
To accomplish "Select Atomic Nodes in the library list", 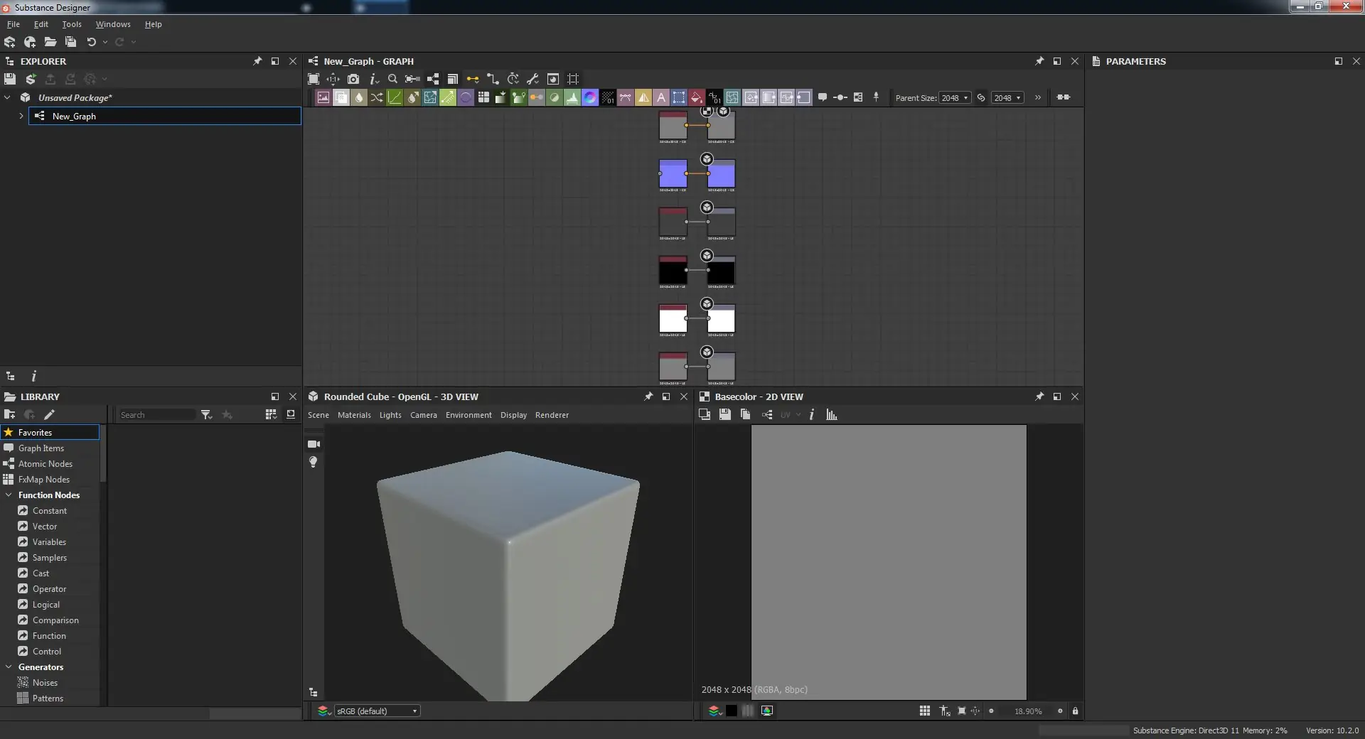I will click(x=45, y=464).
